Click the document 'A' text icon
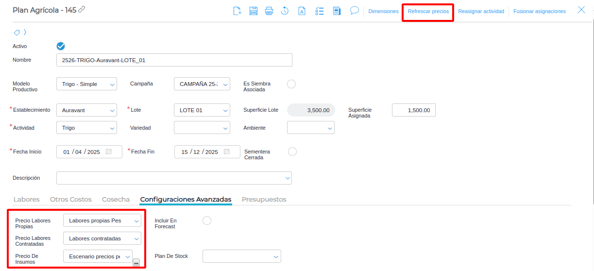 (x=302, y=11)
